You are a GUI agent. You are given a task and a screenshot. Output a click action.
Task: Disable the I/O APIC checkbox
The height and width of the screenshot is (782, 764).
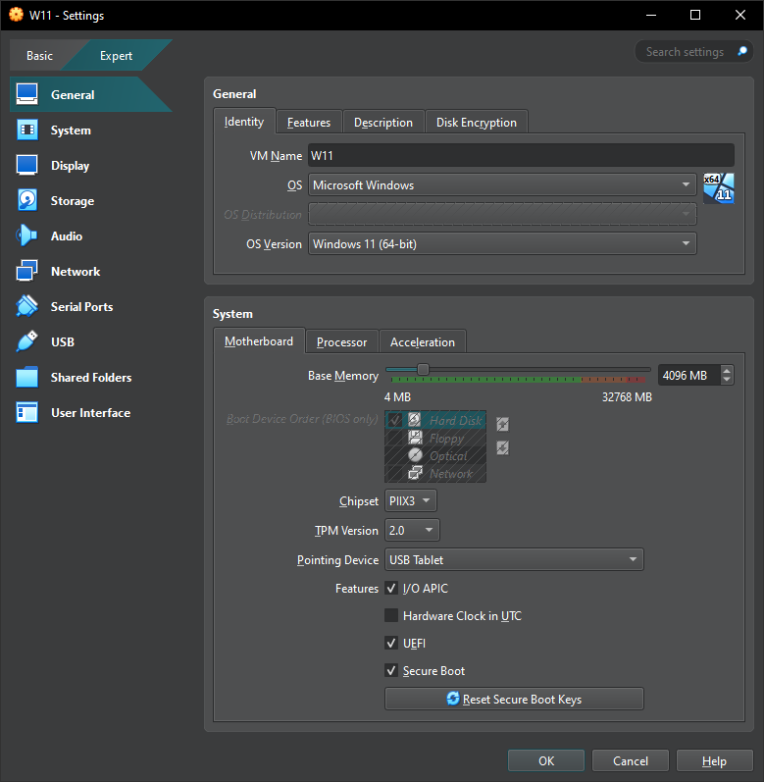392,589
